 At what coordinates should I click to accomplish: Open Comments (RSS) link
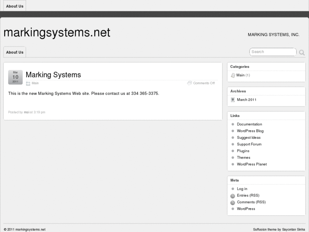pos(251,202)
